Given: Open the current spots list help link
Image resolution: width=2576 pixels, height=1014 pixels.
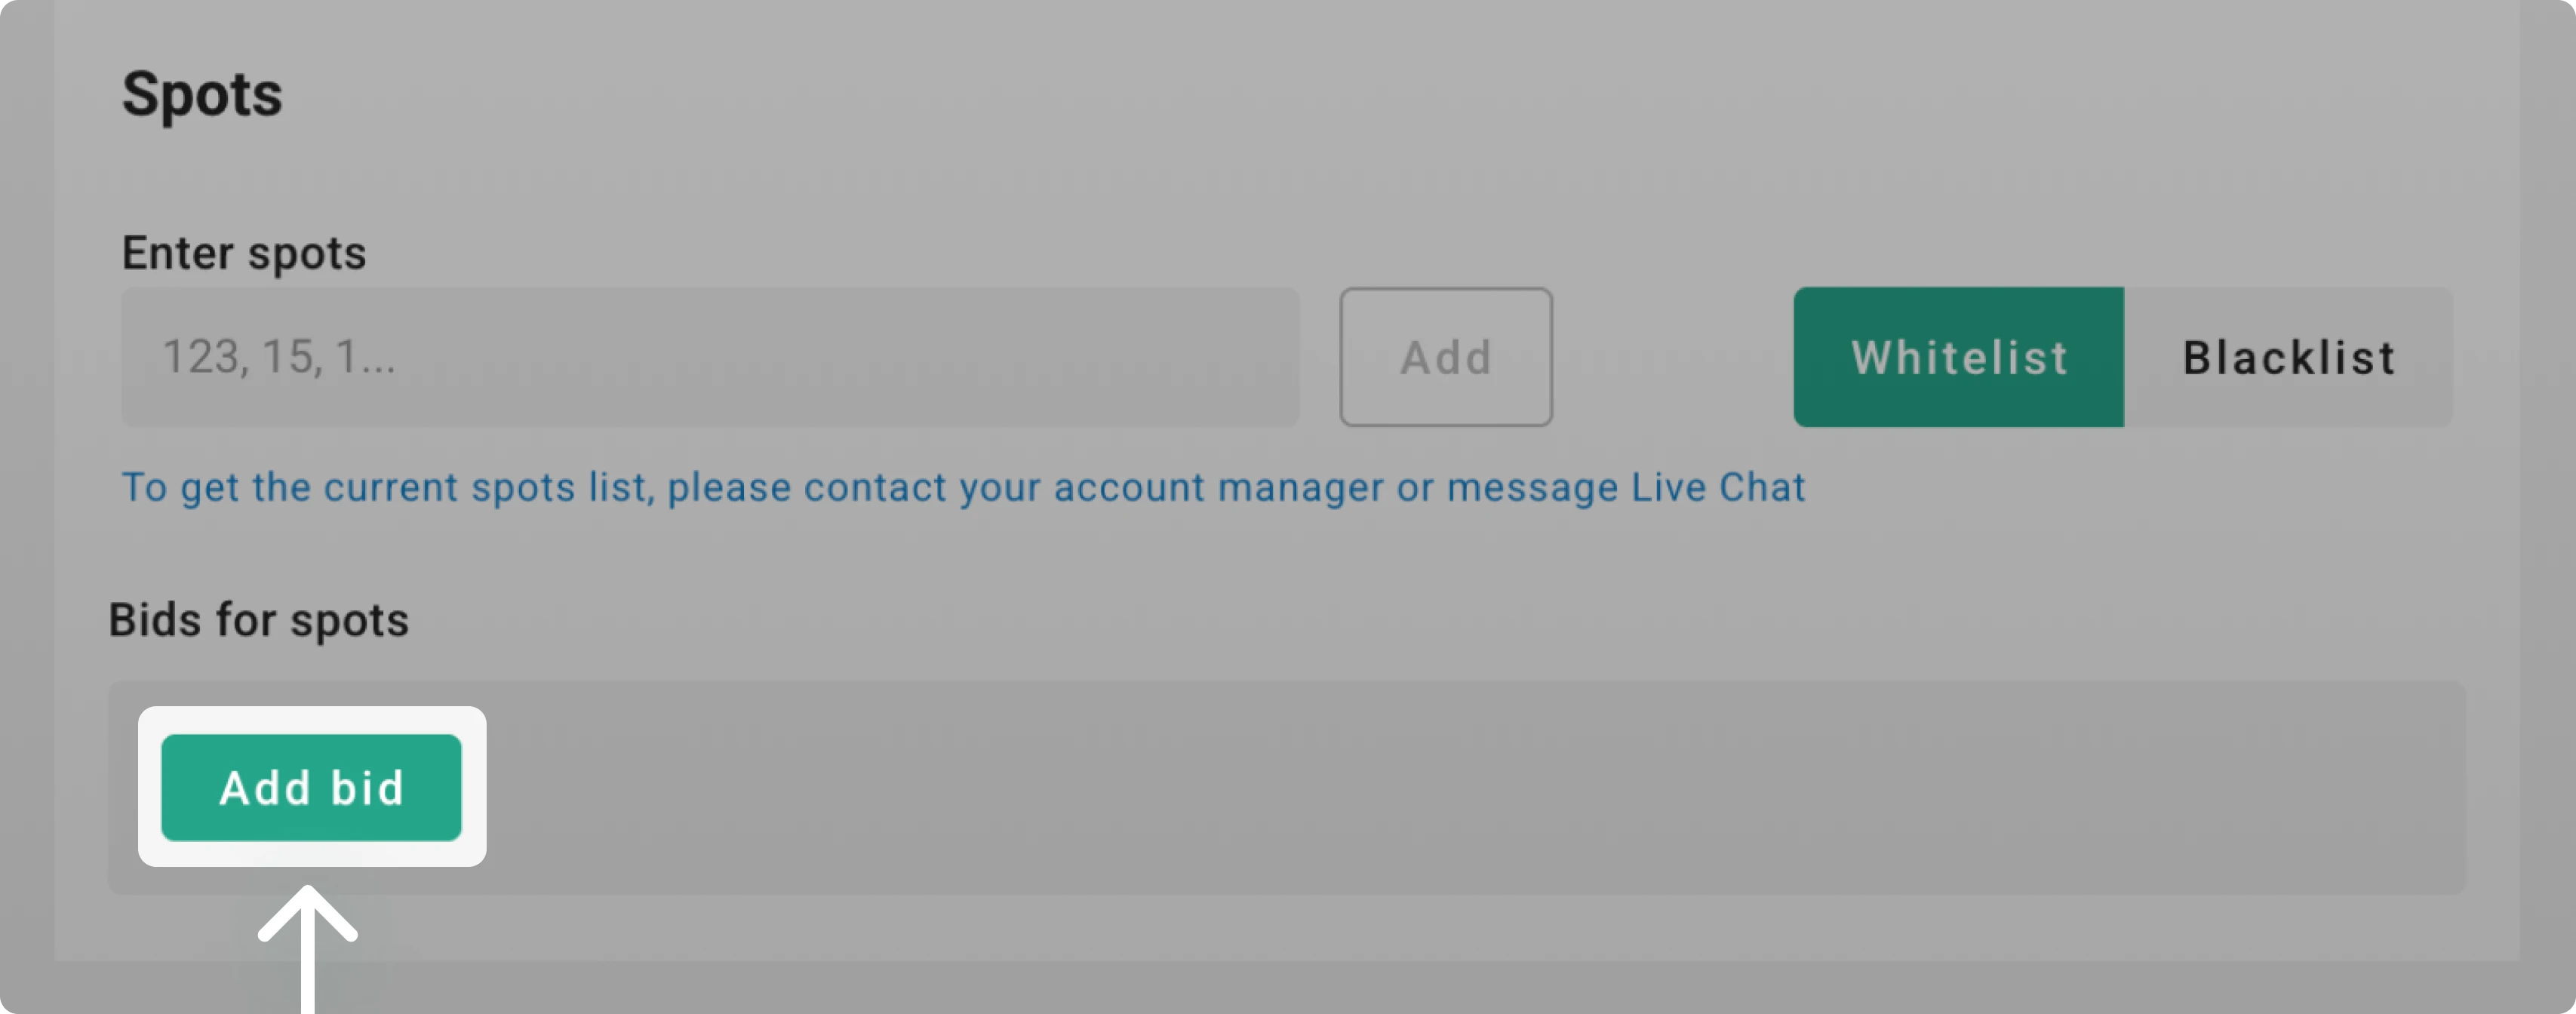Looking at the screenshot, I should [963, 487].
